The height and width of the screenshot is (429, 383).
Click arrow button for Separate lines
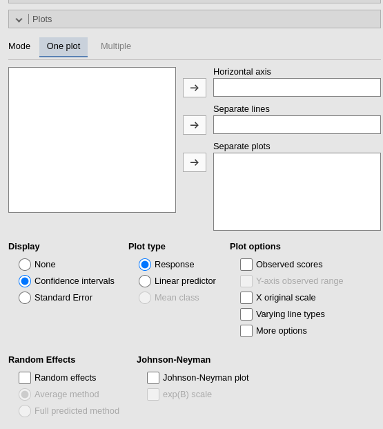[195, 125]
